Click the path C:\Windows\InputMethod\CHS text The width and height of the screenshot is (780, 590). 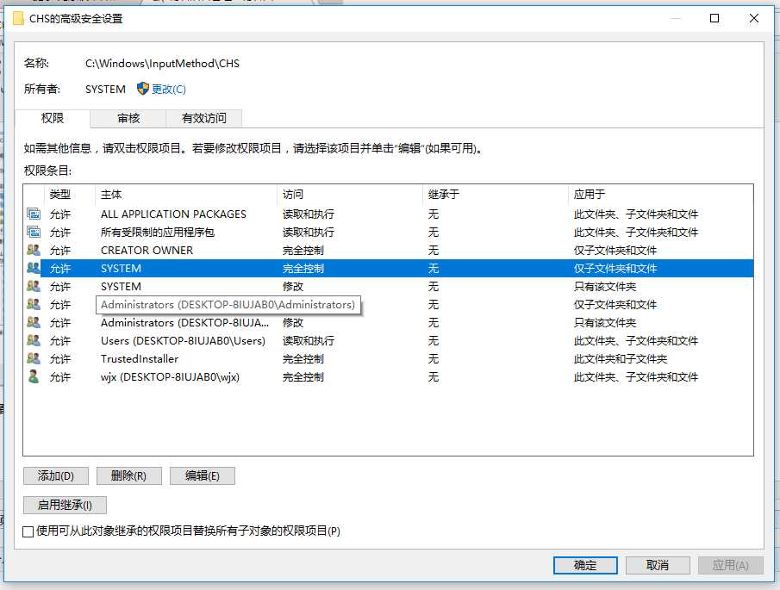162,63
